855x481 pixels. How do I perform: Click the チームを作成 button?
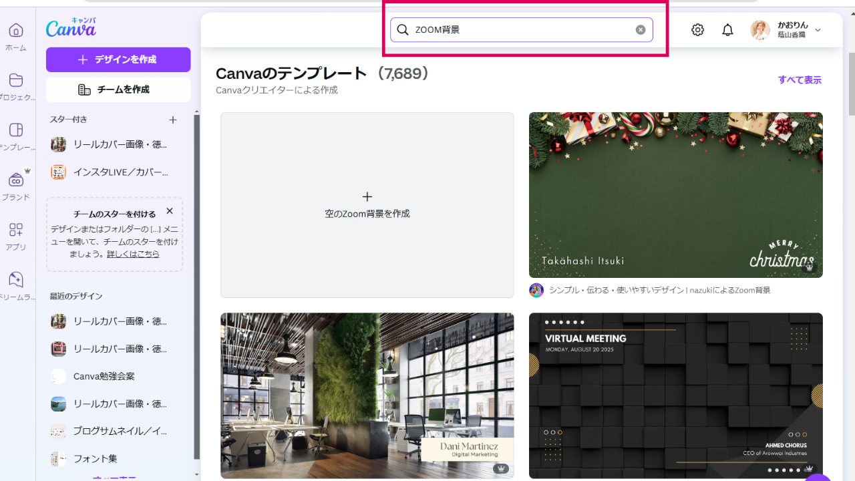tap(118, 90)
